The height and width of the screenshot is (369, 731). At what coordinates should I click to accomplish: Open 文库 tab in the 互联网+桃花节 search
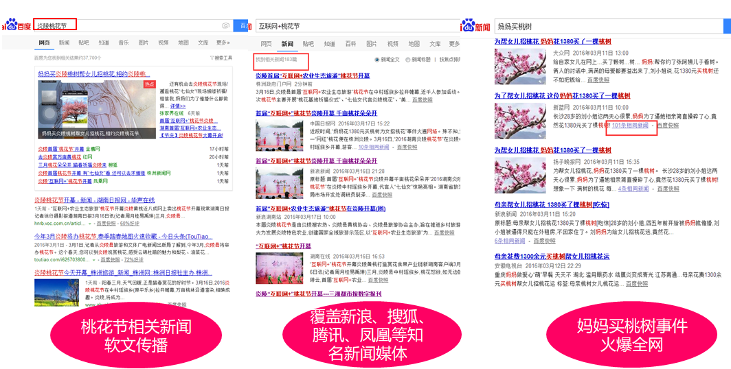[x=435, y=44]
